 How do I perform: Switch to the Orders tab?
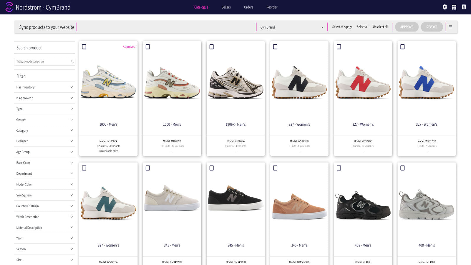pos(248,7)
